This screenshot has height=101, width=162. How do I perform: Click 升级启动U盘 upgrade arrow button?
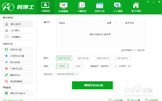18,56
